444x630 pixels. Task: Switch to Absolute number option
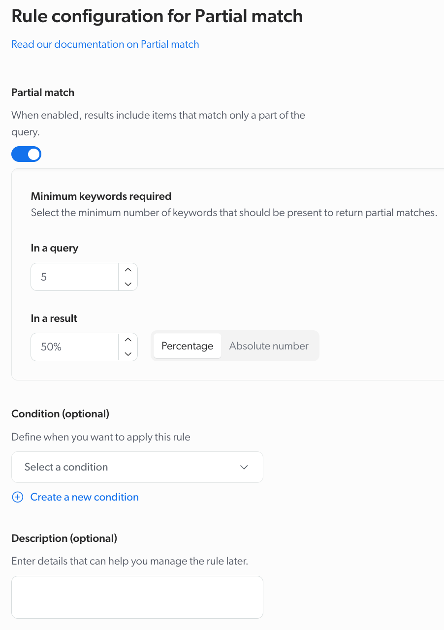point(269,346)
